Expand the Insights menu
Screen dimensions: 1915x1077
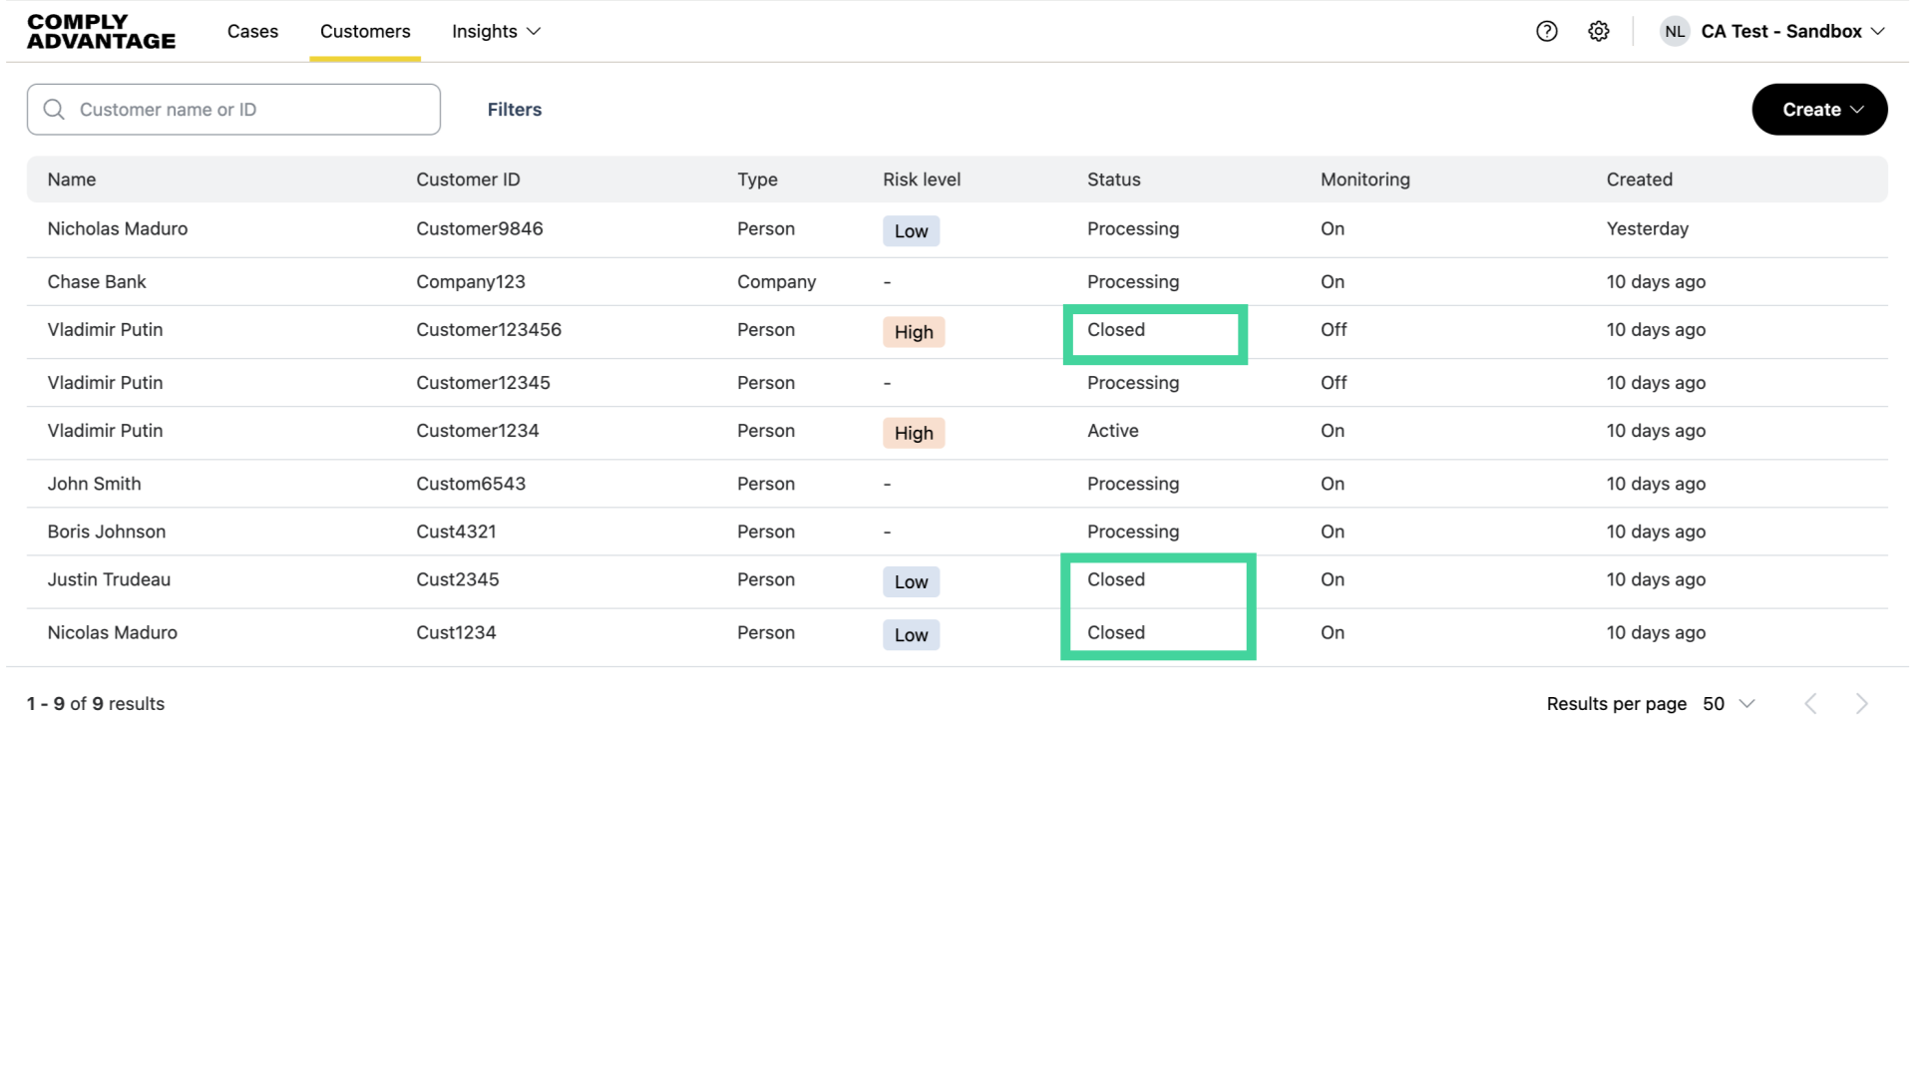[496, 31]
